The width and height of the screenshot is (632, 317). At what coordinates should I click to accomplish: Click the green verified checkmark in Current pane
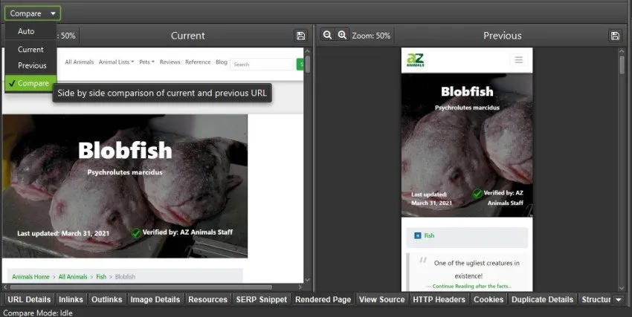pos(136,232)
